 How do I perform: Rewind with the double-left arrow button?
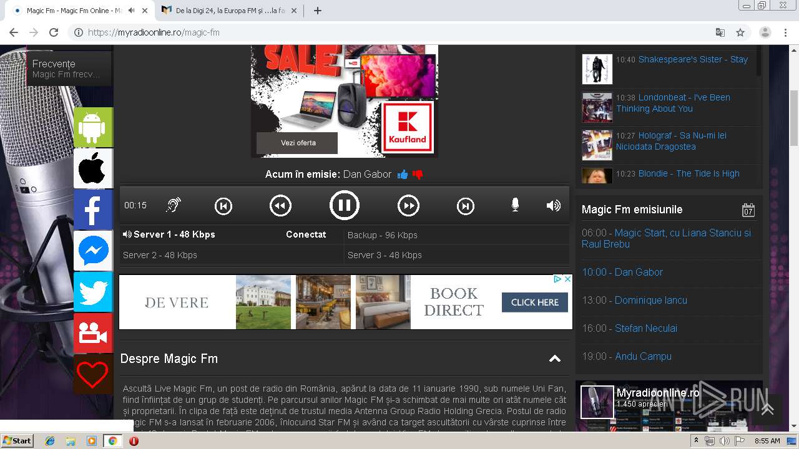pos(280,205)
